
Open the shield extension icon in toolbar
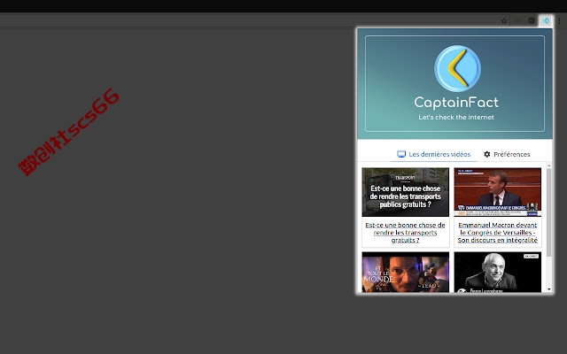tap(532, 21)
